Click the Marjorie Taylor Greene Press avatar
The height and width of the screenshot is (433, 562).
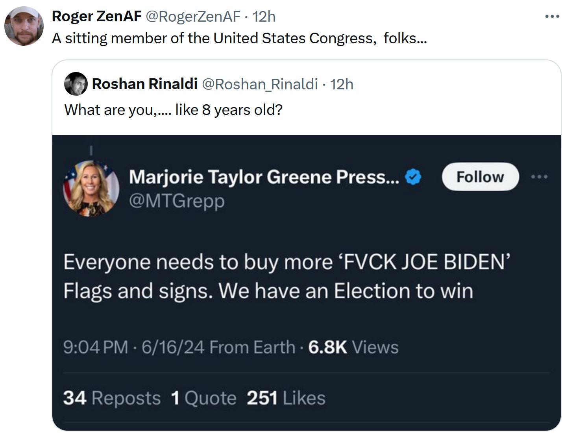[x=91, y=189]
